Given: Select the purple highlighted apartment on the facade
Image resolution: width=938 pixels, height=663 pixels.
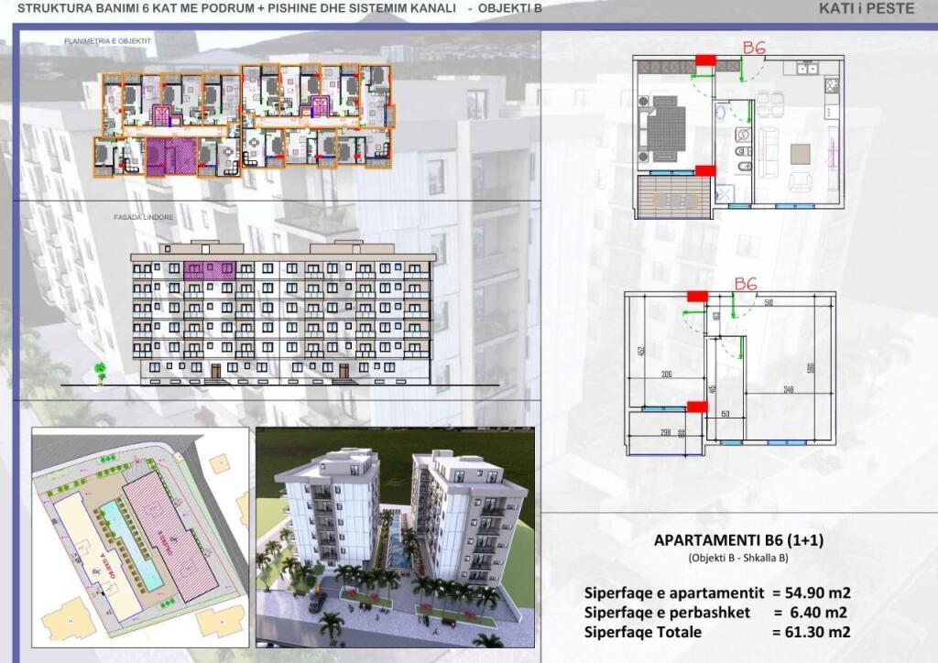Looking at the screenshot, I should coord(212,272).
